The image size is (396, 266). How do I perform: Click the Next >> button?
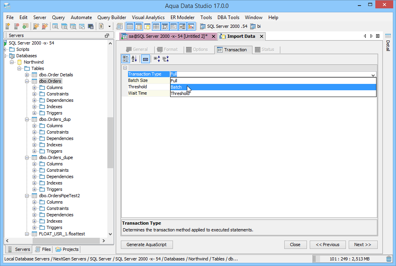pos(363,245)
